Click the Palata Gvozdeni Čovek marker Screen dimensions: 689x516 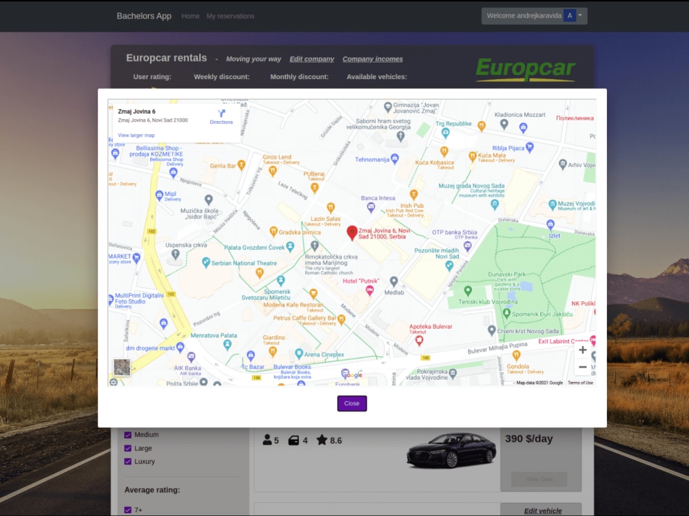pos(290,246)
